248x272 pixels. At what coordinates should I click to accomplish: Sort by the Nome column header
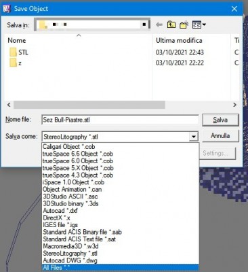[x=16, y=41]
